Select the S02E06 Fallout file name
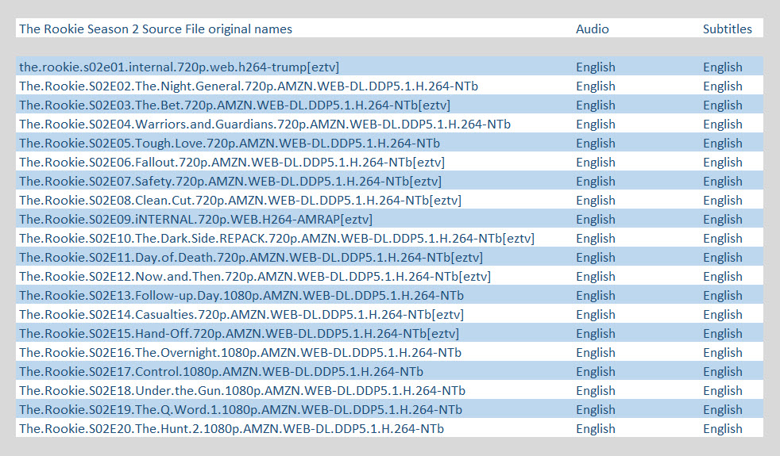 [232, 163]
